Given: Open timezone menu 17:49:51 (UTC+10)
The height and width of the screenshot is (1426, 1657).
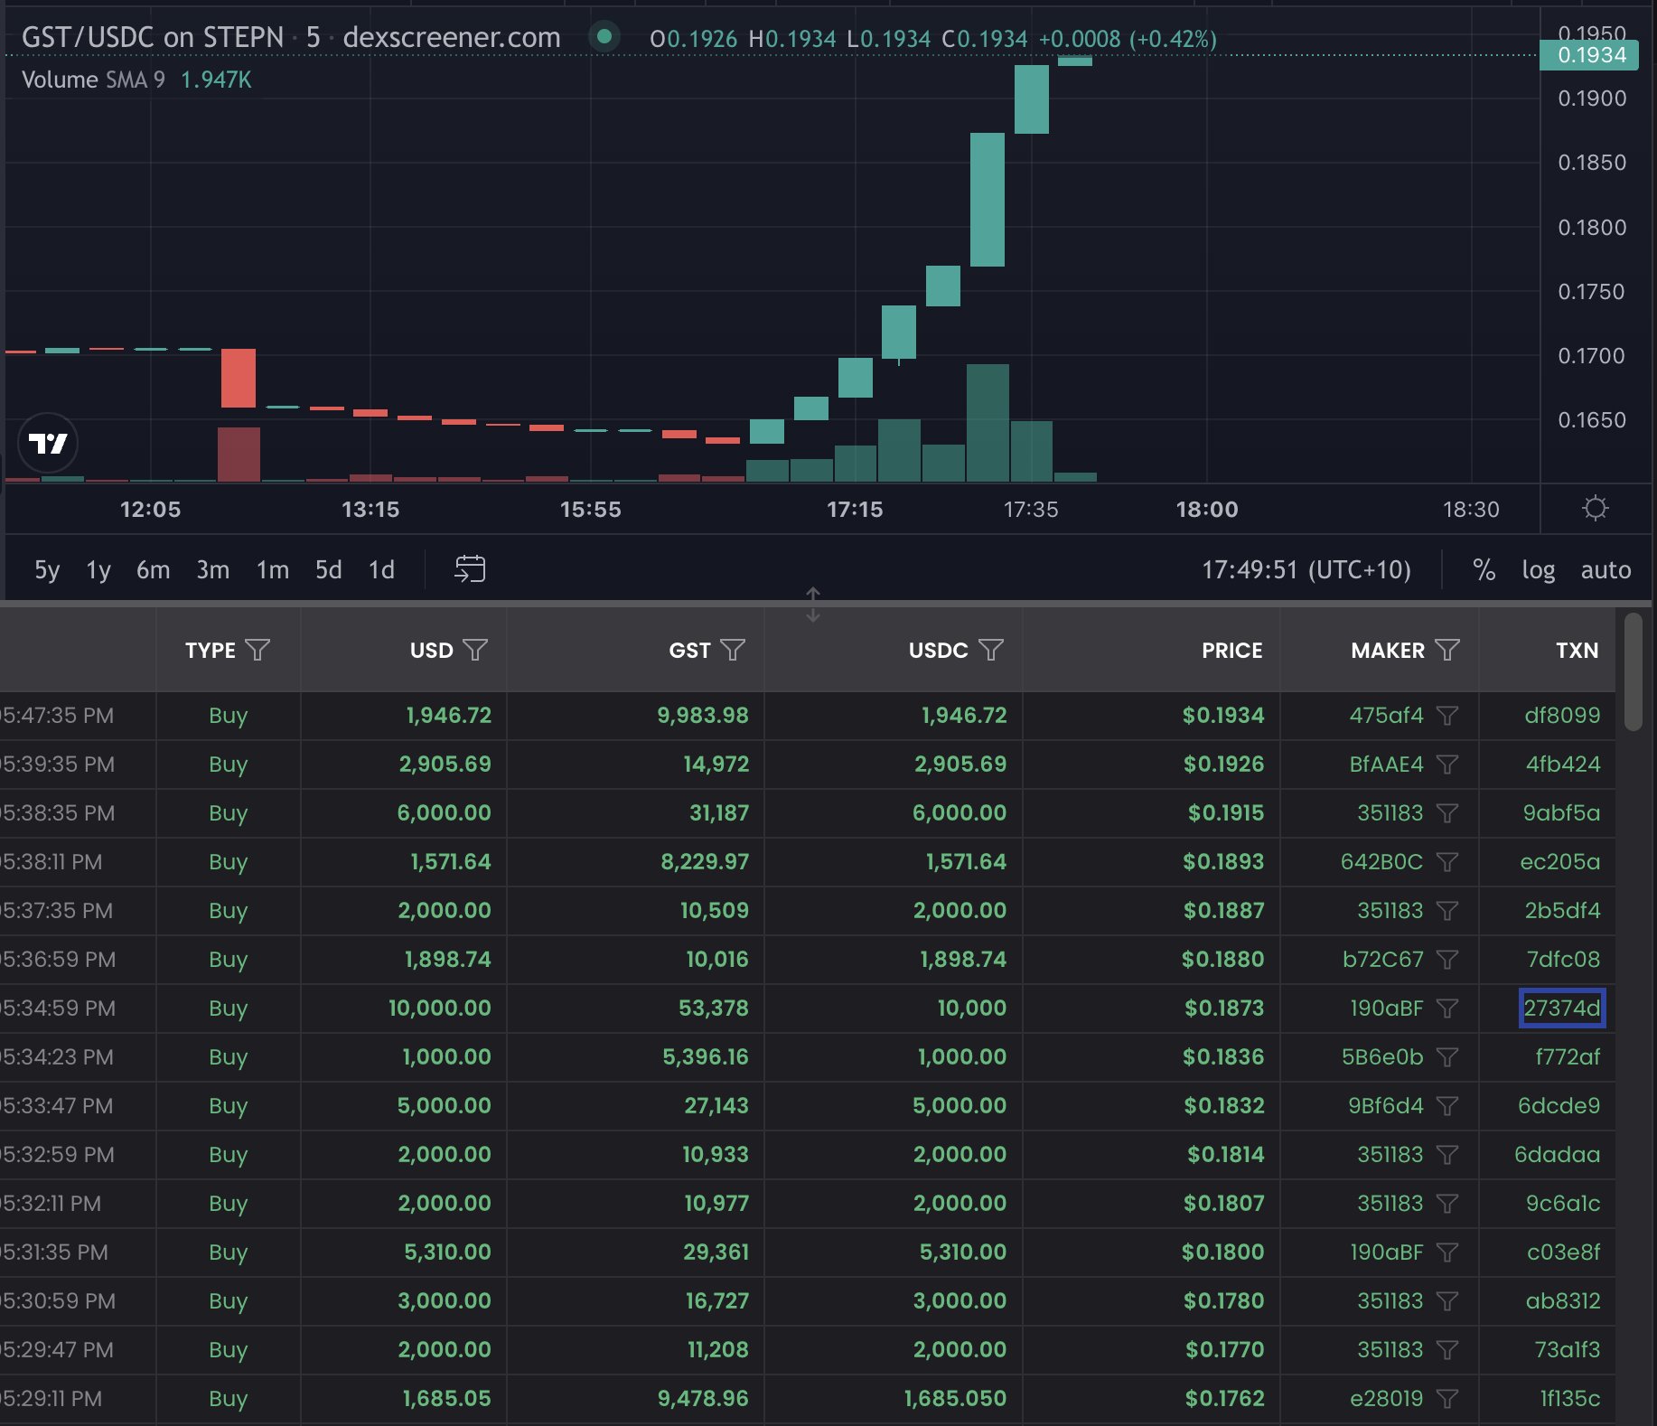Looking at the screenshot, I should (x=1306, y=569).
